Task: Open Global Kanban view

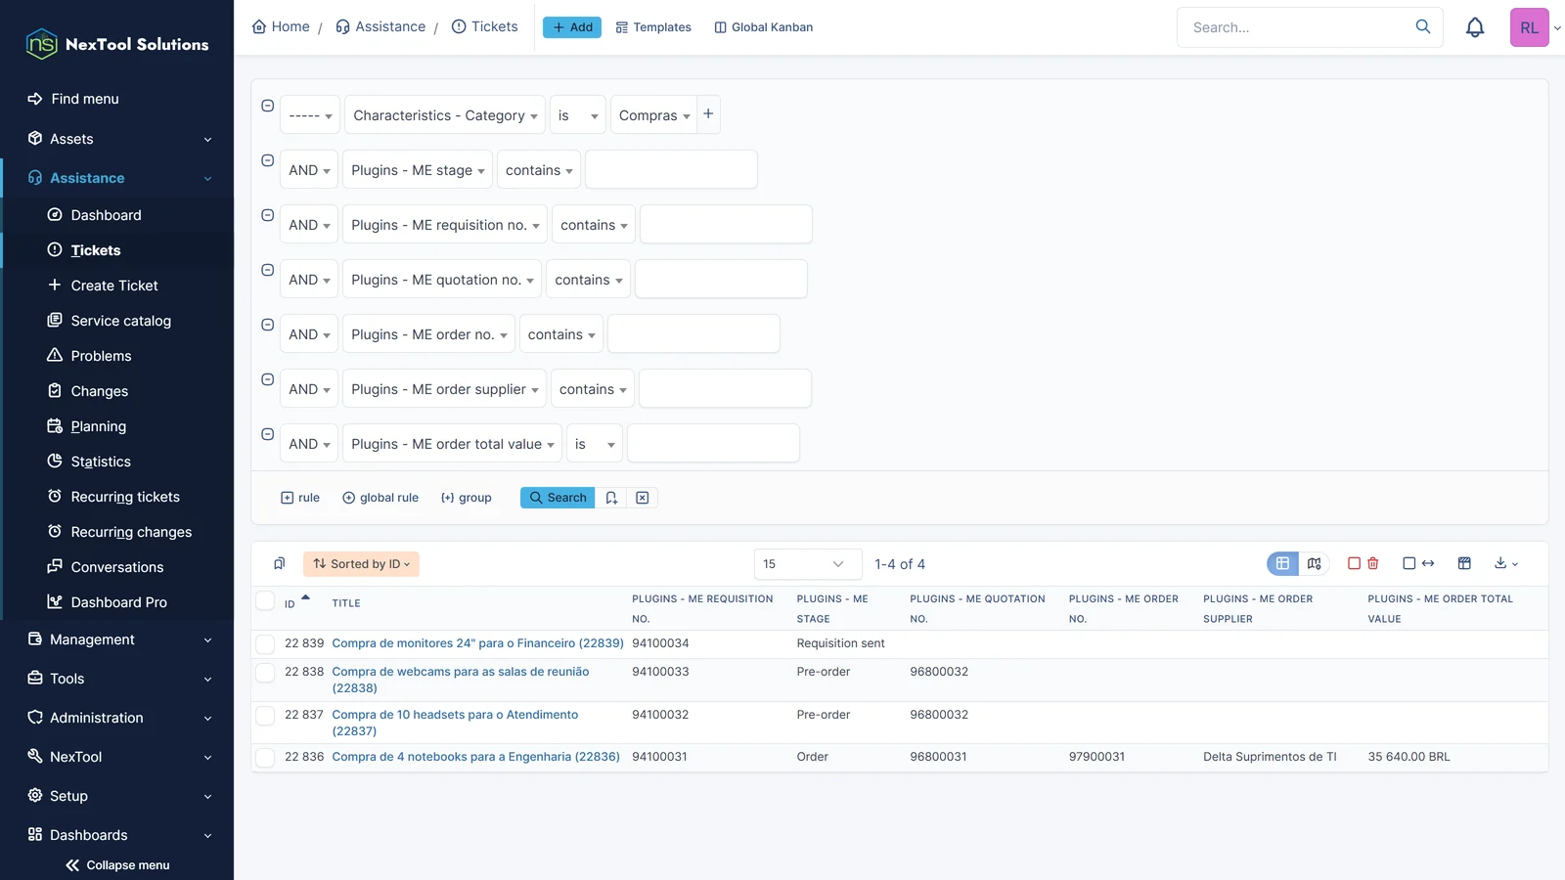Action: [x=763, y=27]
